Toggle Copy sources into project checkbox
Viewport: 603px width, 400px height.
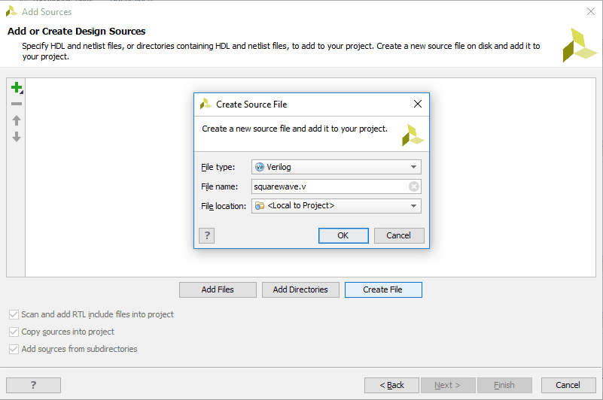[x=14, y=332]
